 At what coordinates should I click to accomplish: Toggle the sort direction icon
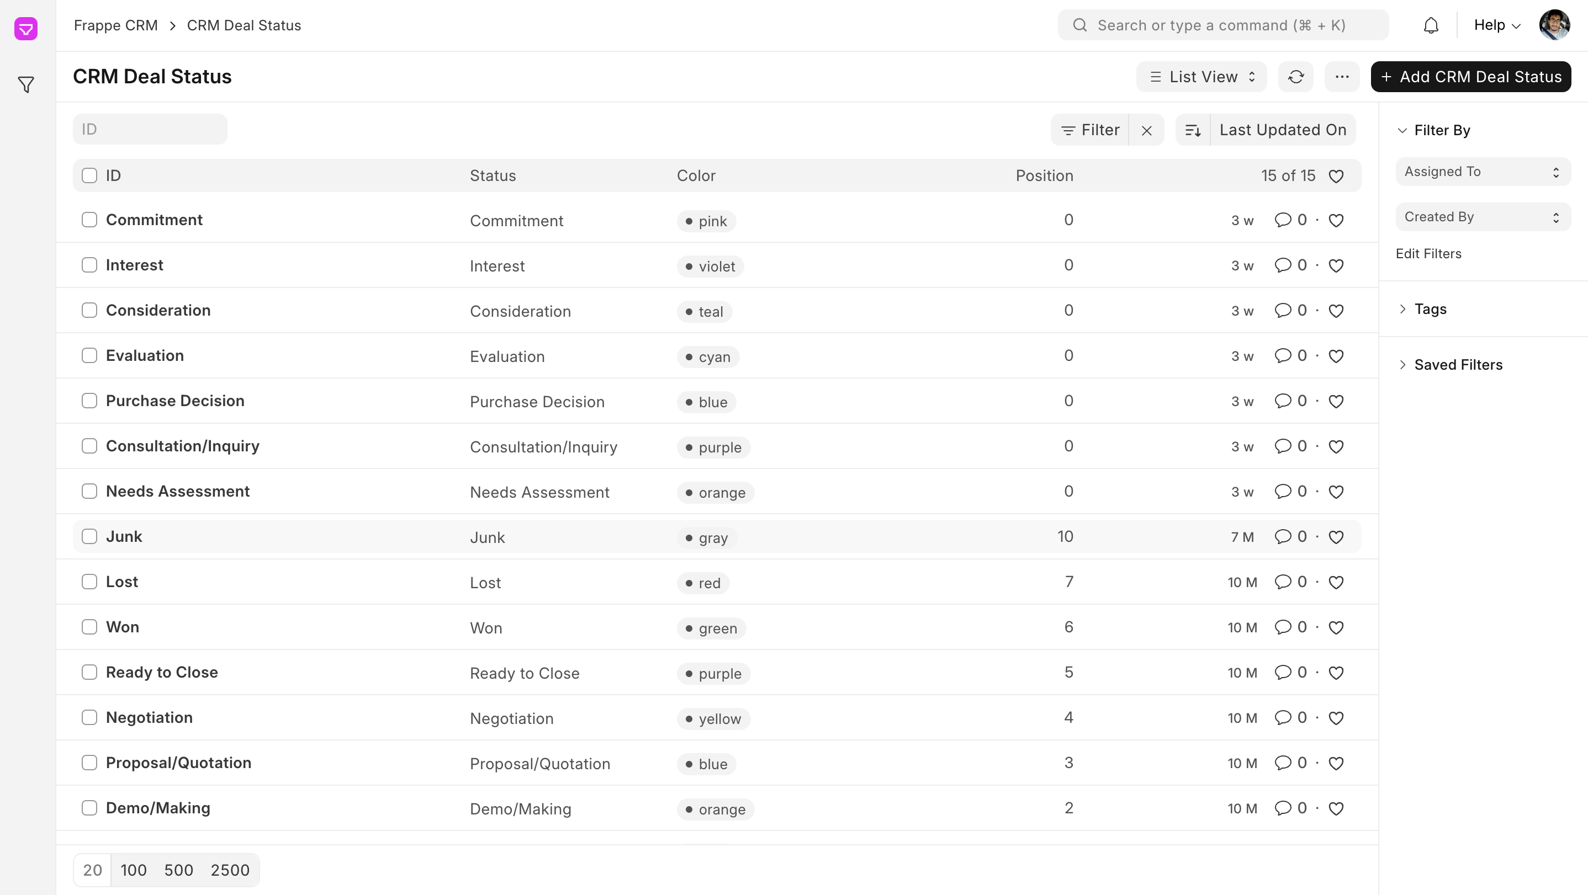tap(1193, 130)
